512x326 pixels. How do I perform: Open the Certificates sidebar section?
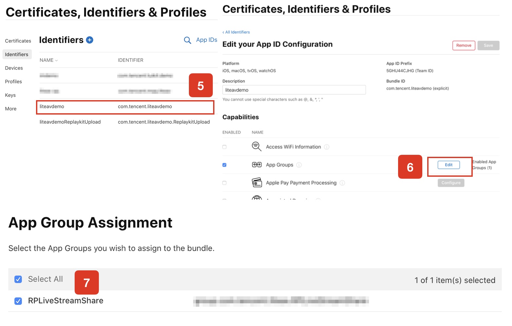tap(18, 41)
